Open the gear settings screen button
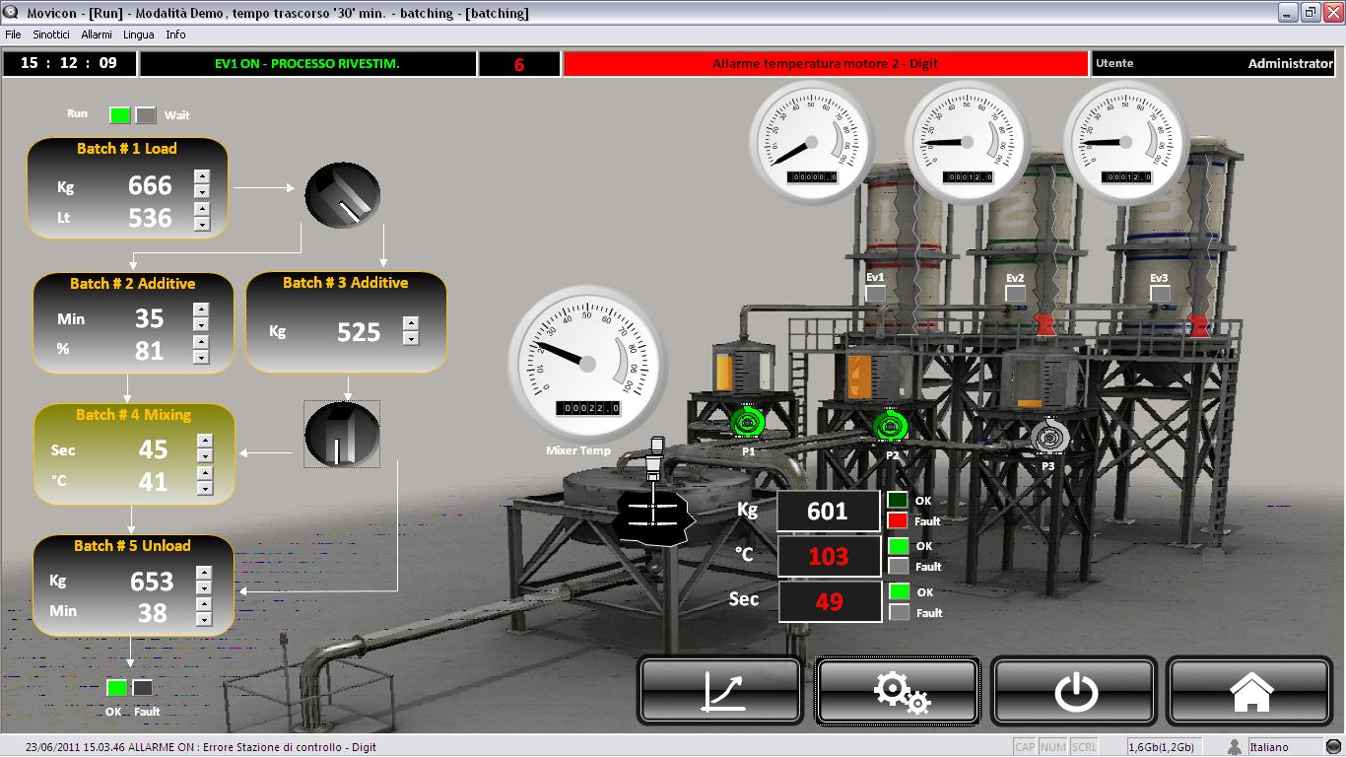1346x757 pixels. (x=898, y=690)
